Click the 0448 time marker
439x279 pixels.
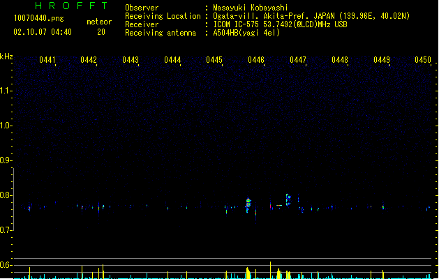(x=340, y=60)
